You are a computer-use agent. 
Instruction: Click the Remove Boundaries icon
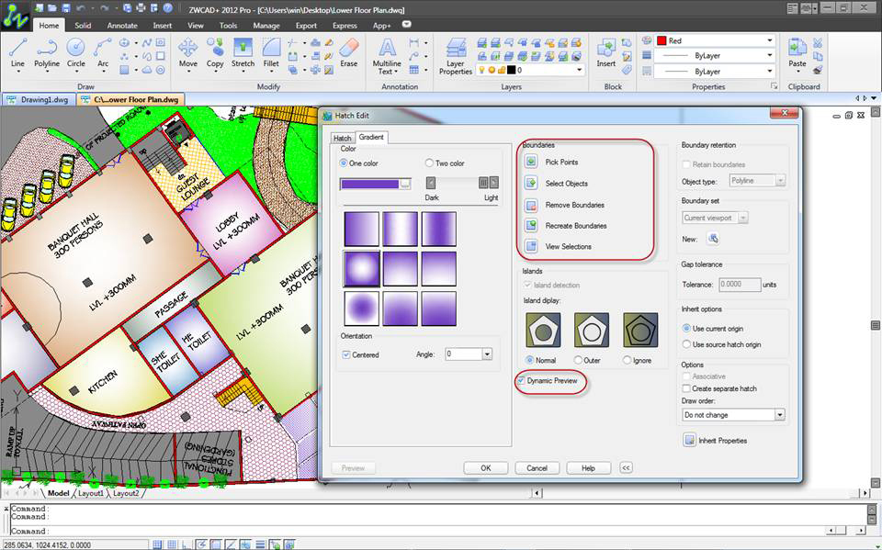click(531, 205)
